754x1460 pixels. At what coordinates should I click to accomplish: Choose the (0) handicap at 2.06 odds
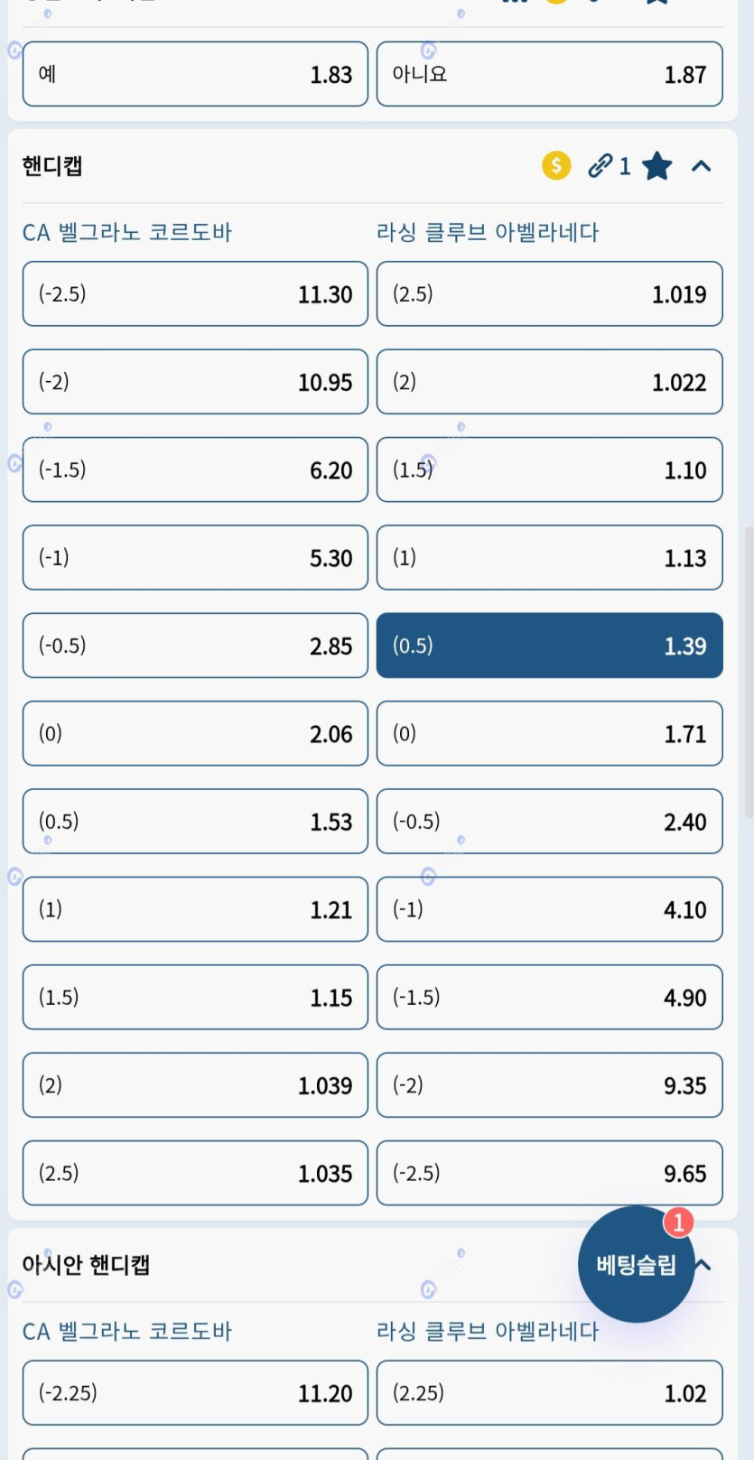[195, 733]
